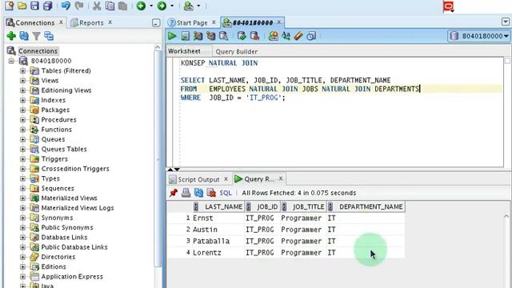Clear worksheet with eraser icon
The image size is (512, 288).
[x=298, y=35]
